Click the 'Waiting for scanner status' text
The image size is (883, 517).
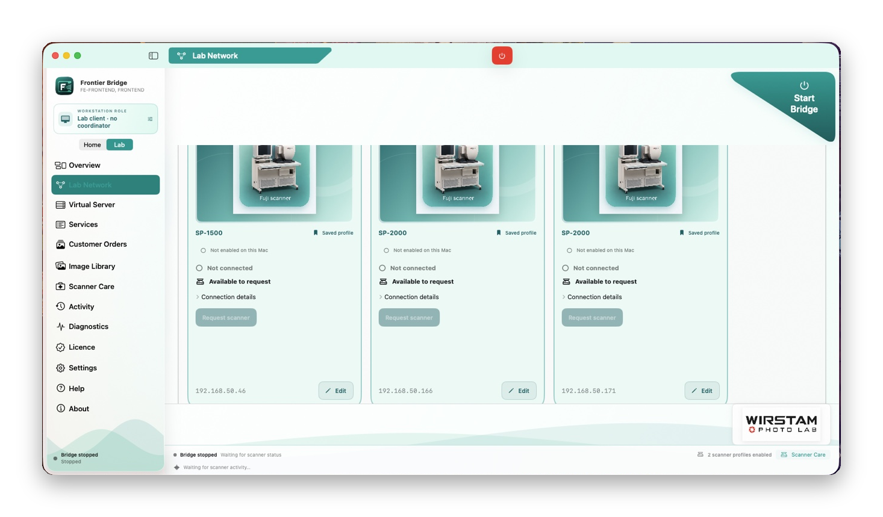pos(251,455)
